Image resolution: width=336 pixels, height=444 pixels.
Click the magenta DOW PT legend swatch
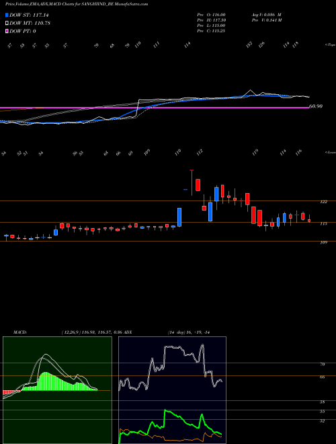click(7, 31)
